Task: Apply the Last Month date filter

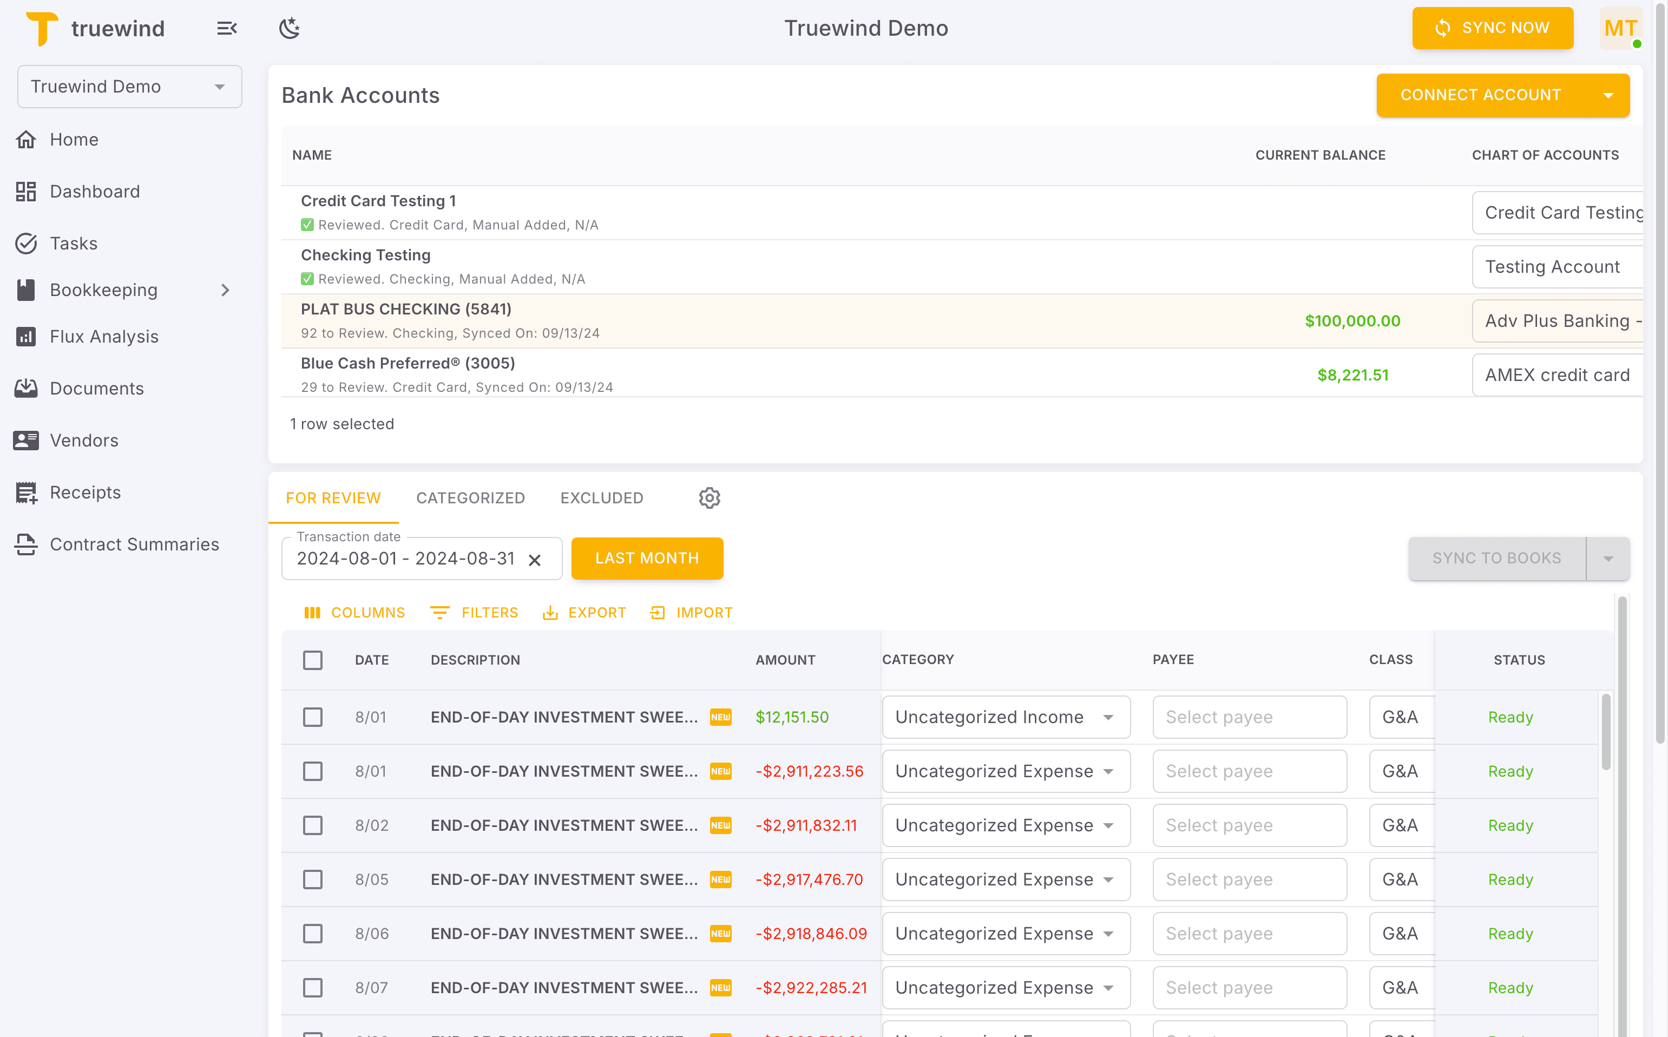Action: (647, 558)
